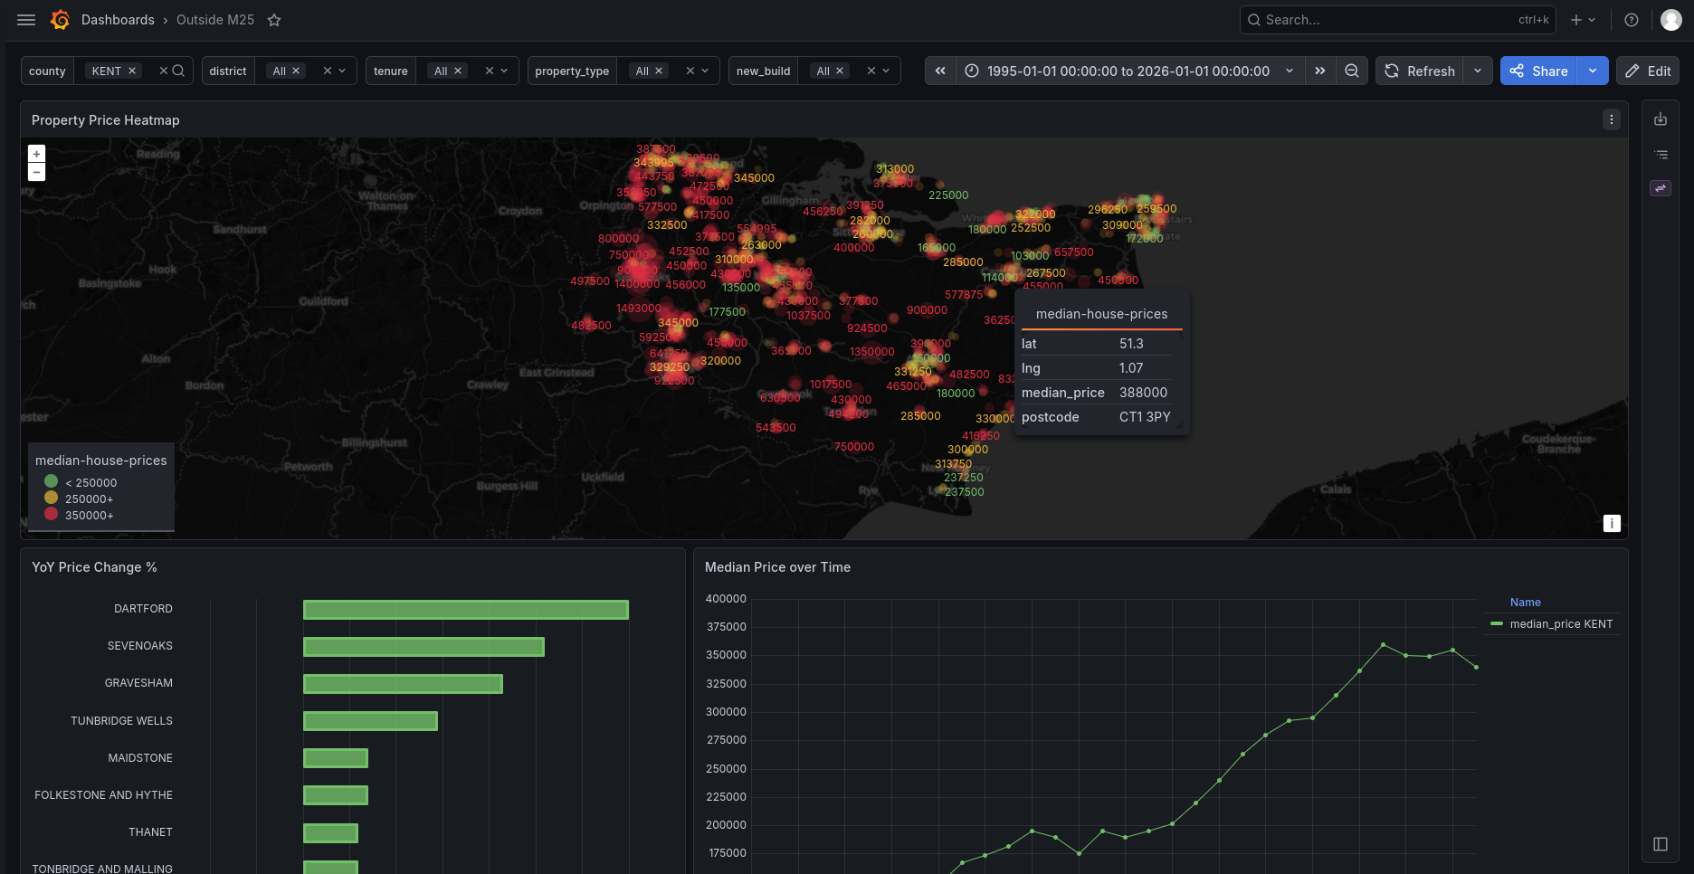The image size is (1694, 874).
Task: Expand the new_build filter dropdown
Action: 886,71
